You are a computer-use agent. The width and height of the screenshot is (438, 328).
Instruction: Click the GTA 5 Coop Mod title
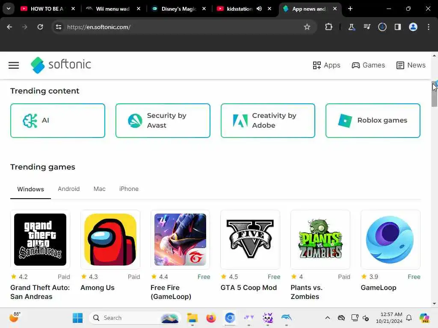tap(249, 287)
